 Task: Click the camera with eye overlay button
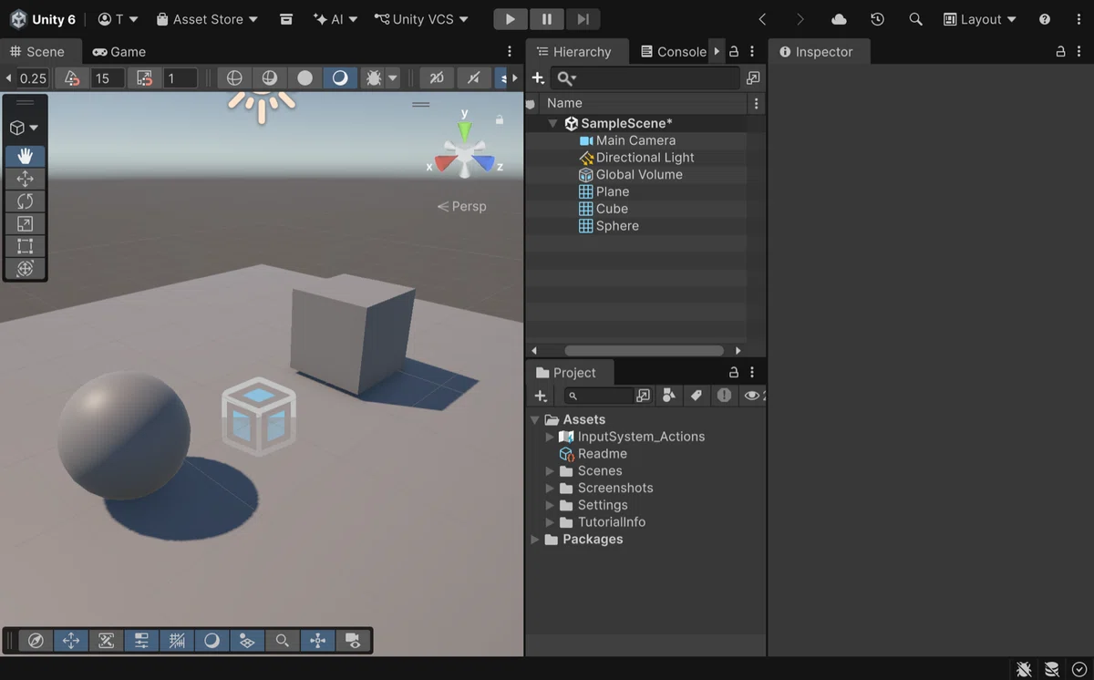(353, 641)
